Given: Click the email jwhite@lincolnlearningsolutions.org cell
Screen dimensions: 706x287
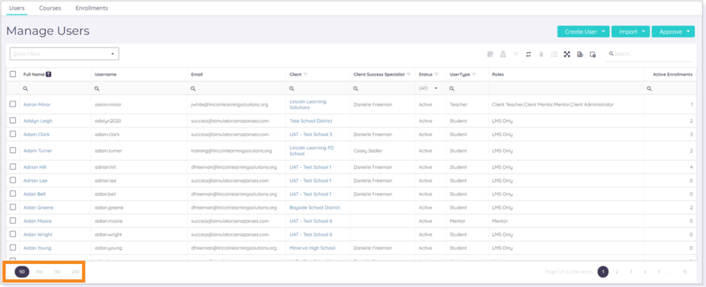Looking at the screenshot, I should 229,105.
